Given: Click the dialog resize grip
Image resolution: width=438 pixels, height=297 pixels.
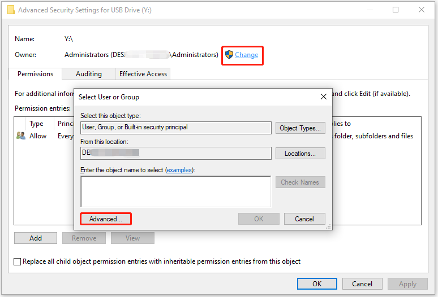Looking at the screenshot, I should click(x=328, y=227).
